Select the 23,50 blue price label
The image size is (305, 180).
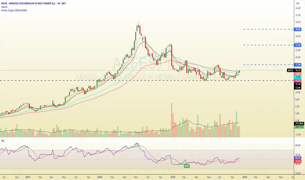point(298,45)
